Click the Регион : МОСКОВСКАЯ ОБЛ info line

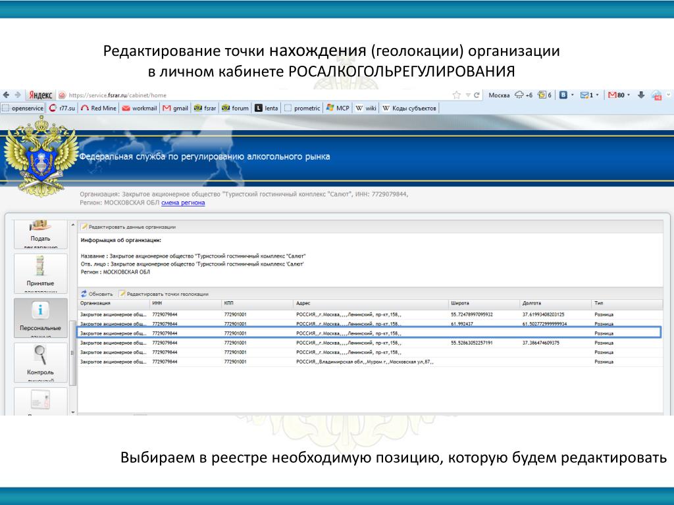[x=115, y=272]
